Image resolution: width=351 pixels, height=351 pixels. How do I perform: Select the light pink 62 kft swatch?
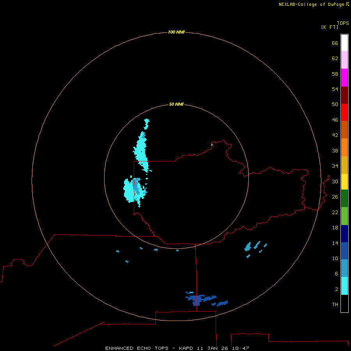point(344,60)
